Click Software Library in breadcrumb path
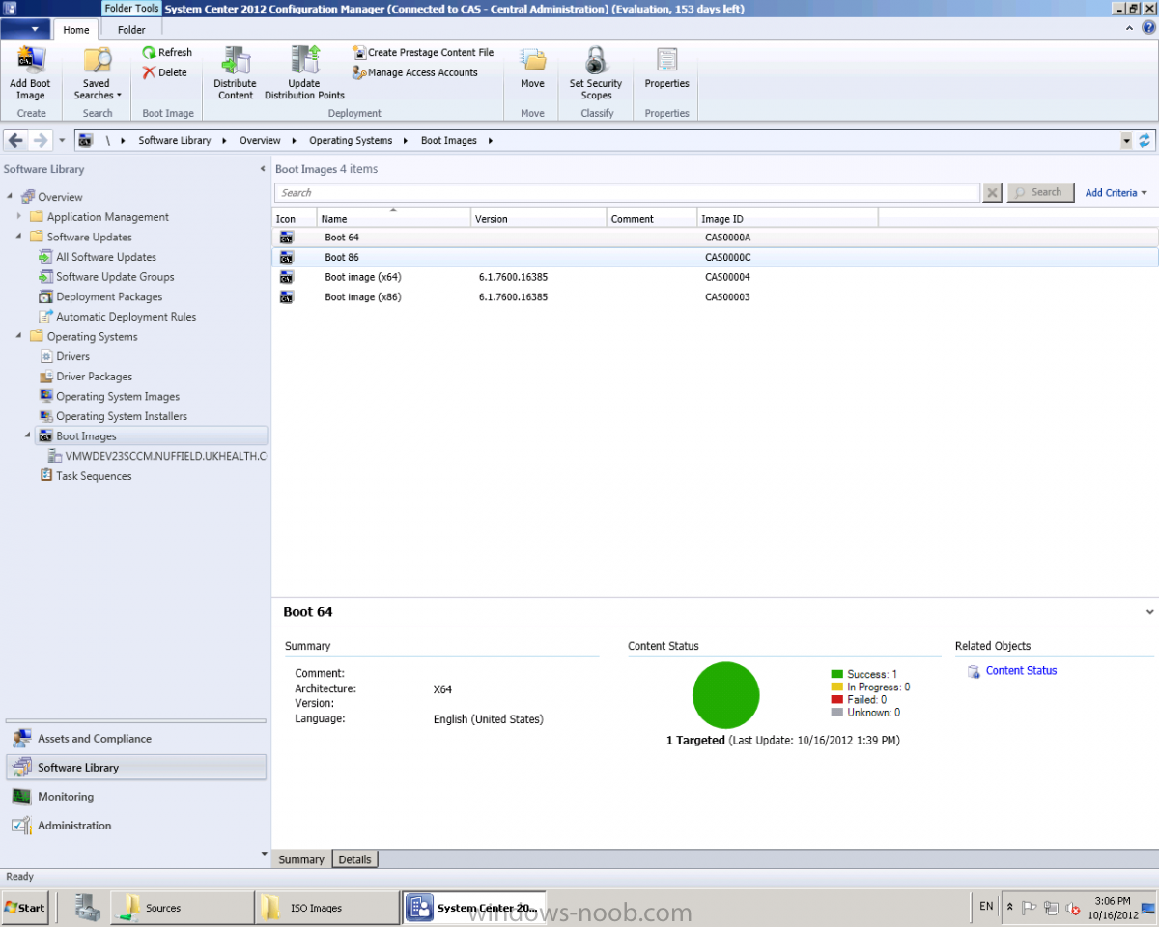 (x=175, y=140)
